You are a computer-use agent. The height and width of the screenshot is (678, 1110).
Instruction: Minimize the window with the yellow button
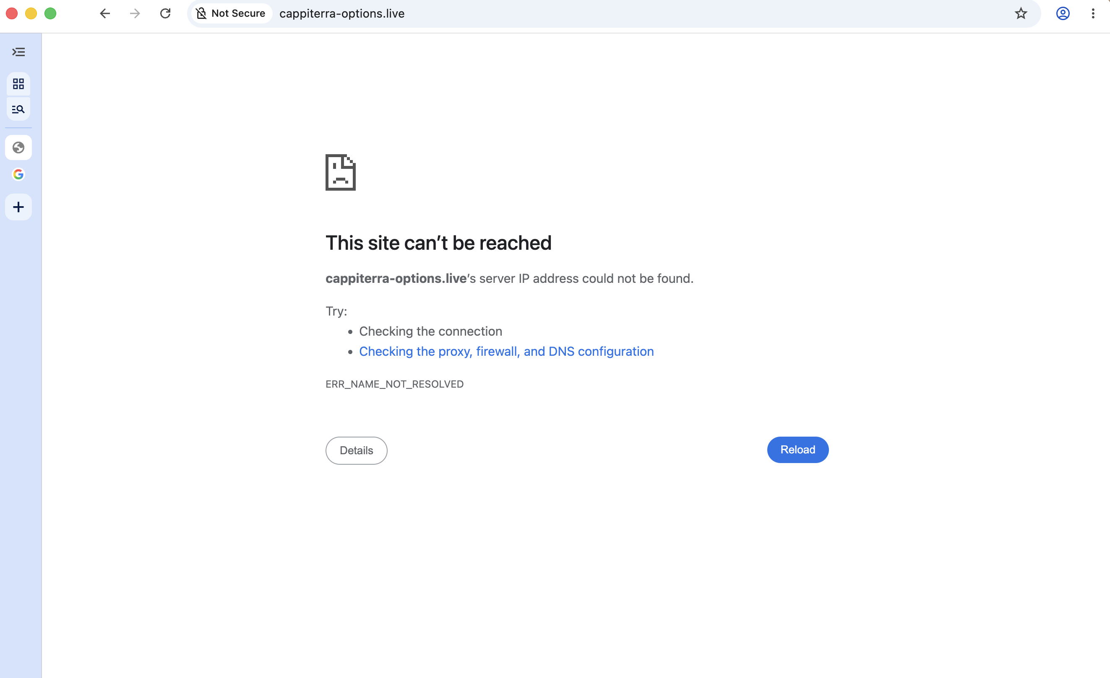[x=31, y=13]
